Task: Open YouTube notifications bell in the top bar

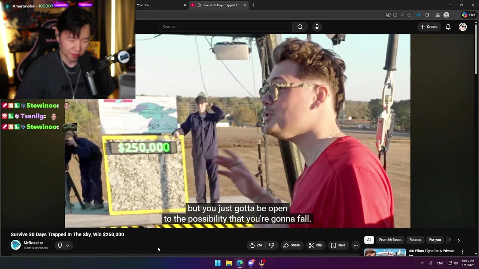Action: 448,27
